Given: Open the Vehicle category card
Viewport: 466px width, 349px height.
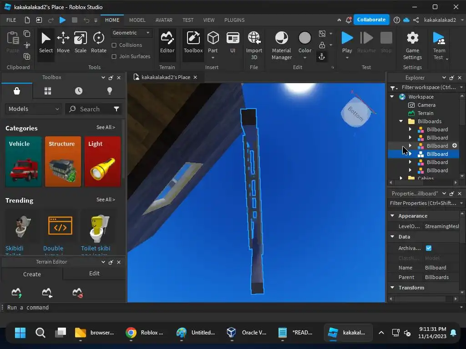Looking at the screenshot, I should [24, 162].
